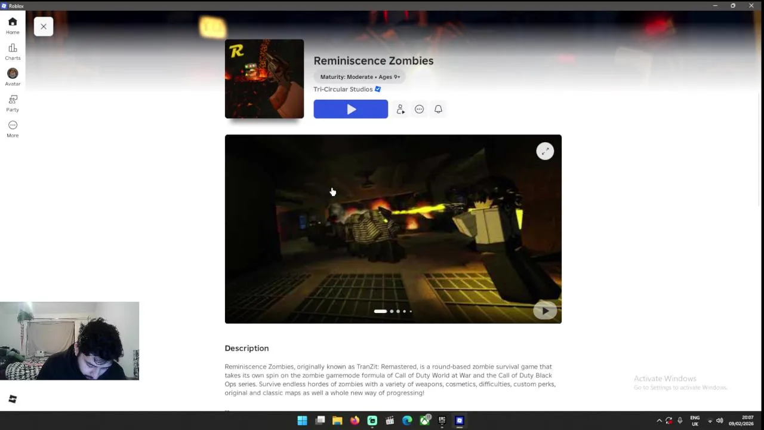The height and width of the screenshot is (430, 764).
Task: Select the first gallery page indicator
Action: pos(380,311)
